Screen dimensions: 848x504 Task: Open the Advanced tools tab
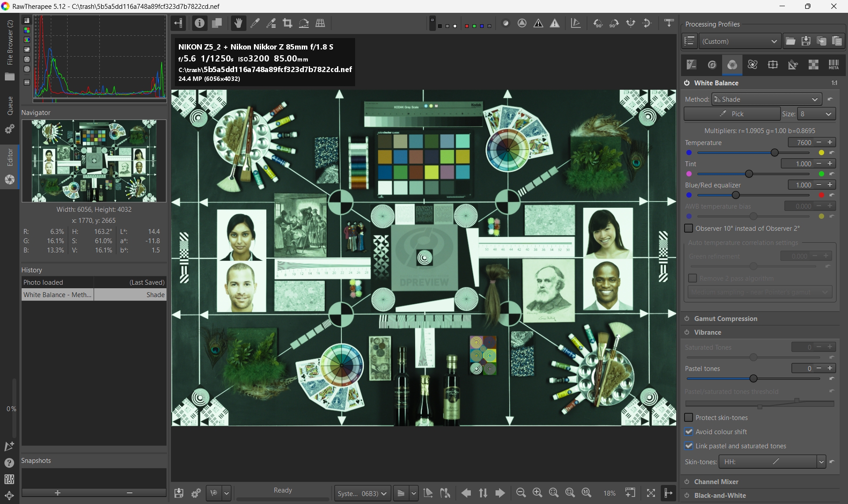(753, 65)
